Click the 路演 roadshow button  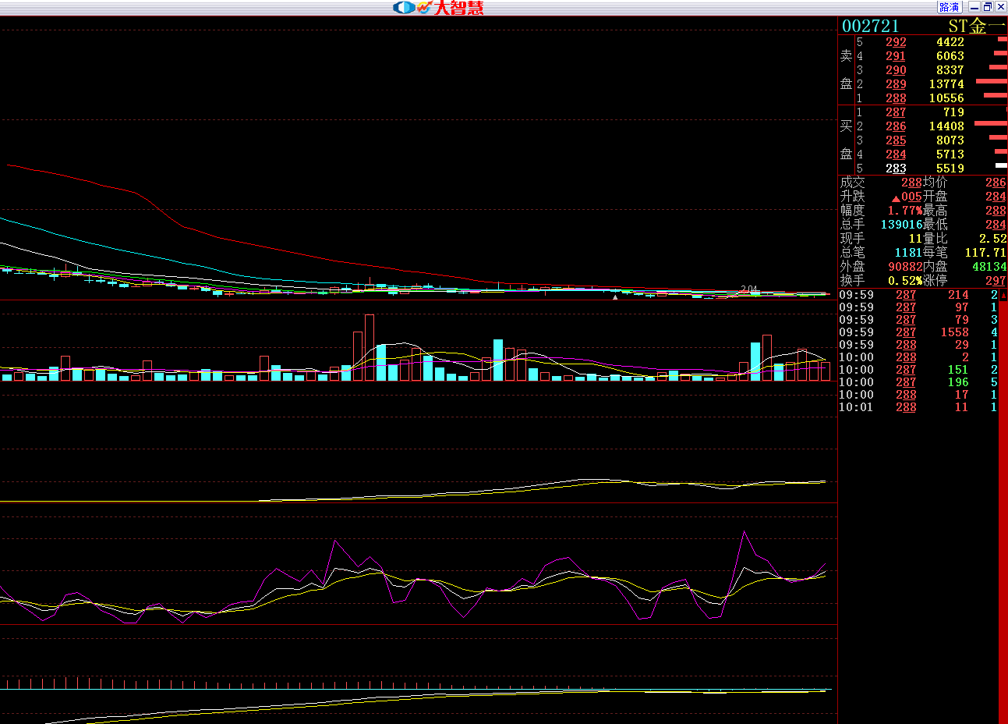949,7
